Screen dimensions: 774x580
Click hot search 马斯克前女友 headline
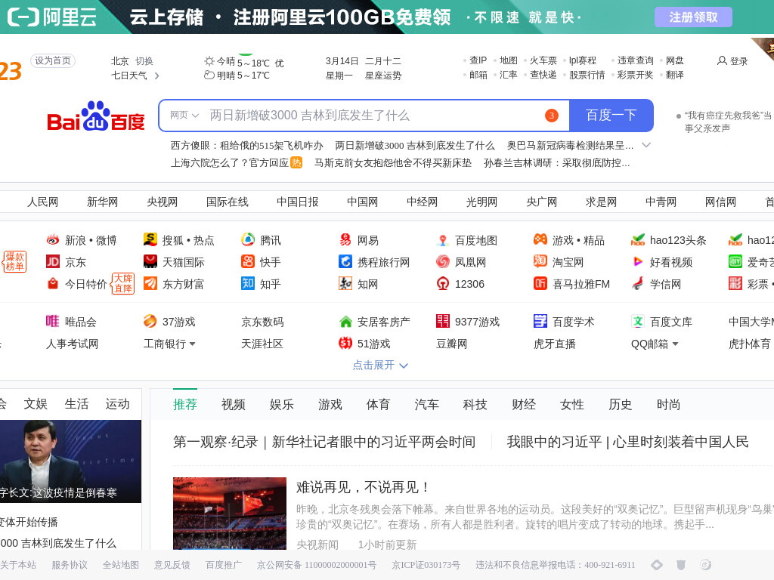point(393,163)
